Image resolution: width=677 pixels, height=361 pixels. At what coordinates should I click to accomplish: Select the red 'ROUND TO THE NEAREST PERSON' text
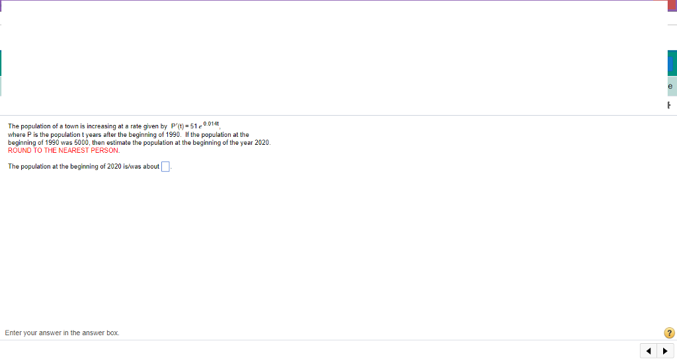click(64, 150)
